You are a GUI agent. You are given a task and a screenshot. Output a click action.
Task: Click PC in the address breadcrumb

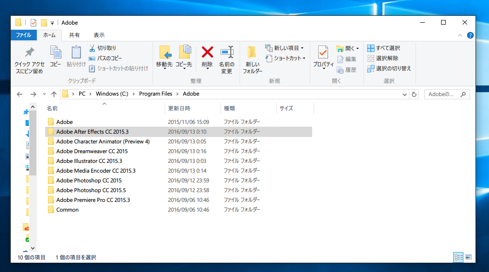pyautogui.click(x=82, y=94)
